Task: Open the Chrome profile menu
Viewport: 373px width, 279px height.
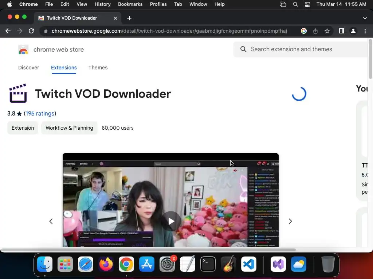Action: tap(353, 31)
